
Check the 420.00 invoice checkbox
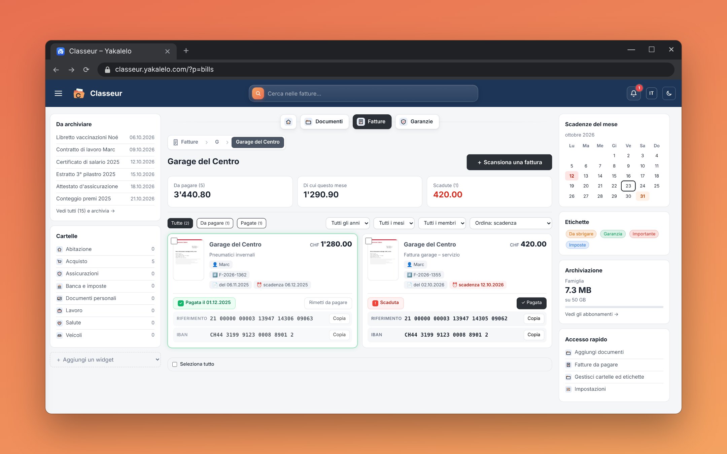[x=369, y=241]
